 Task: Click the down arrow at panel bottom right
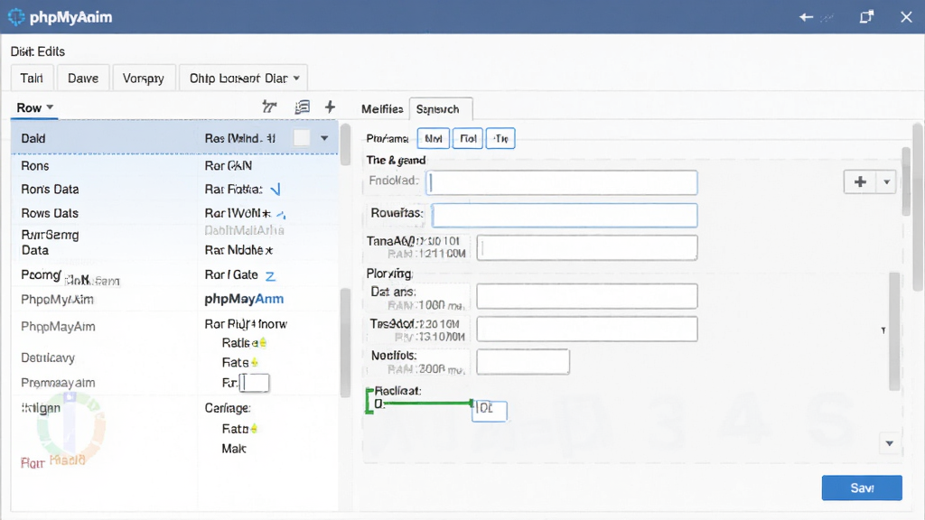coord(890,443)
